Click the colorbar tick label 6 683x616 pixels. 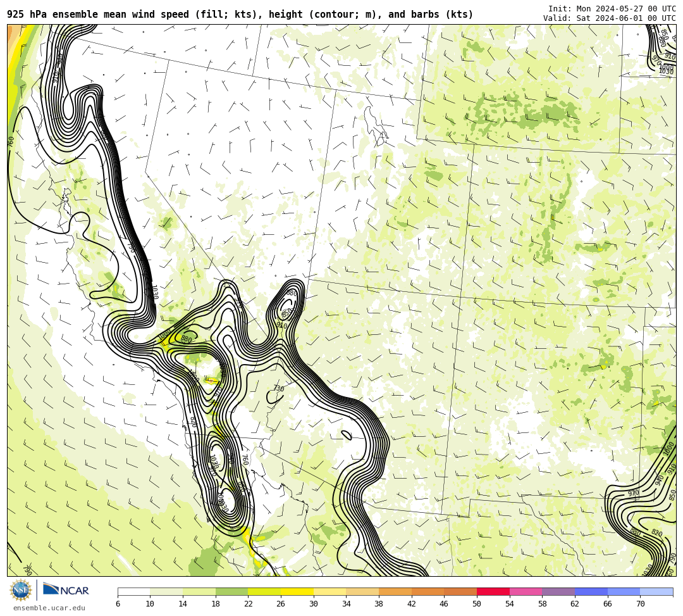(x=118, y=604)
